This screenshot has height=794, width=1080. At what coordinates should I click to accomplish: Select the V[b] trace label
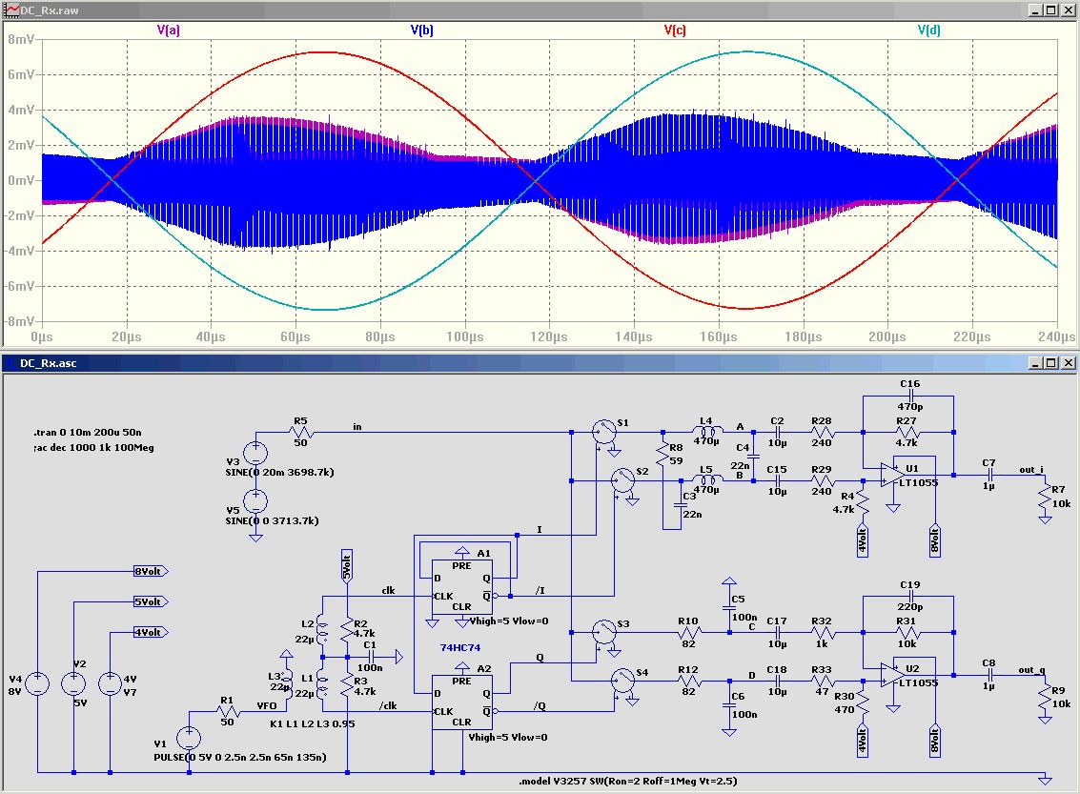click(421, 30)
